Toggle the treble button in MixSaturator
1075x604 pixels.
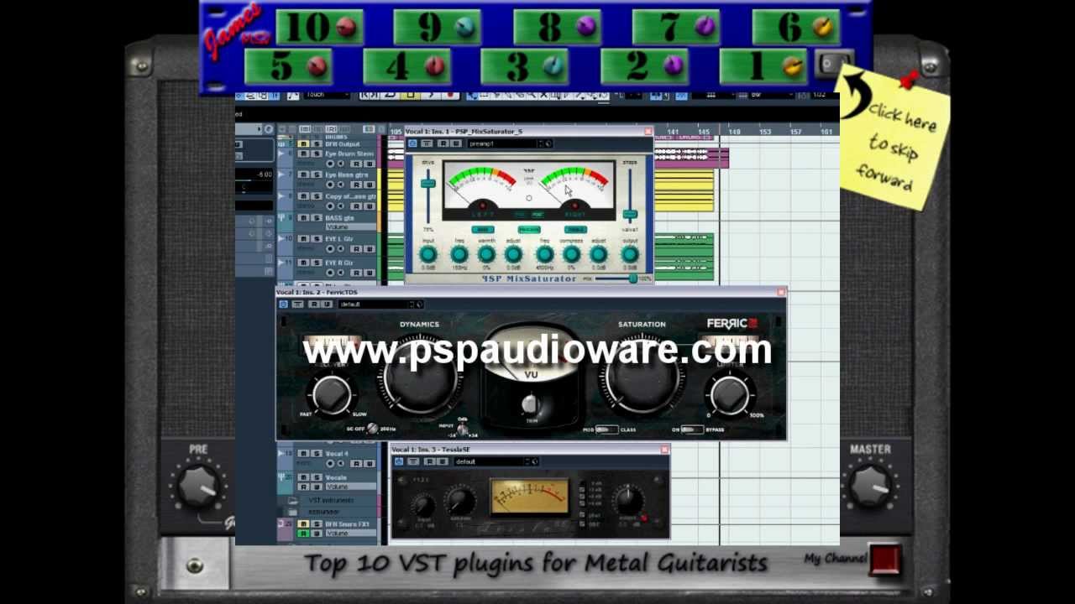coord(576,229)
